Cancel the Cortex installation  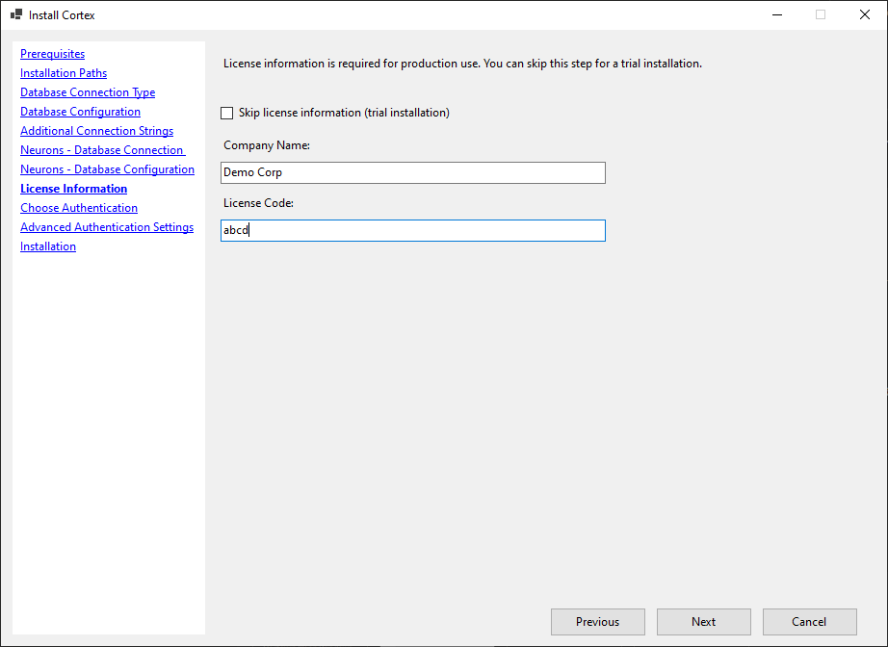[x=809, y=622]
